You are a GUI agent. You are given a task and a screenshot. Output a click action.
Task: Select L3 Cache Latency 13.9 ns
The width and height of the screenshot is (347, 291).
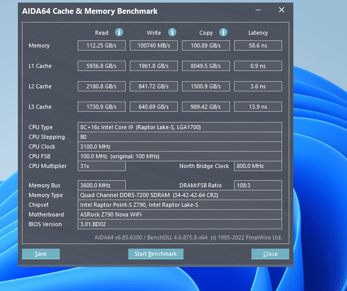point(258,107)
